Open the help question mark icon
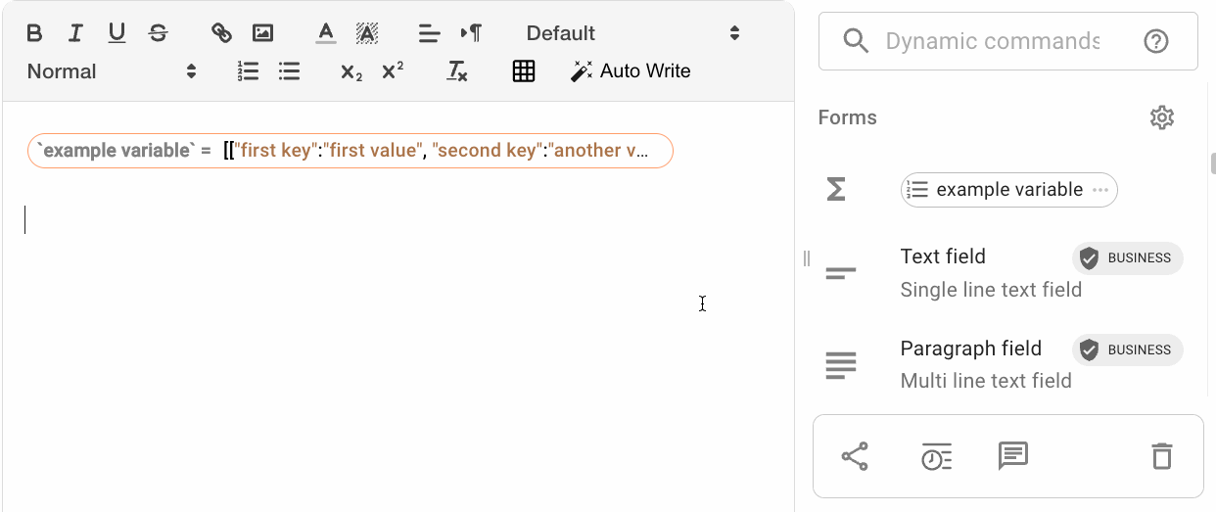The width and height of the screenshot is (1216, 512). [x=1156, y=41]
